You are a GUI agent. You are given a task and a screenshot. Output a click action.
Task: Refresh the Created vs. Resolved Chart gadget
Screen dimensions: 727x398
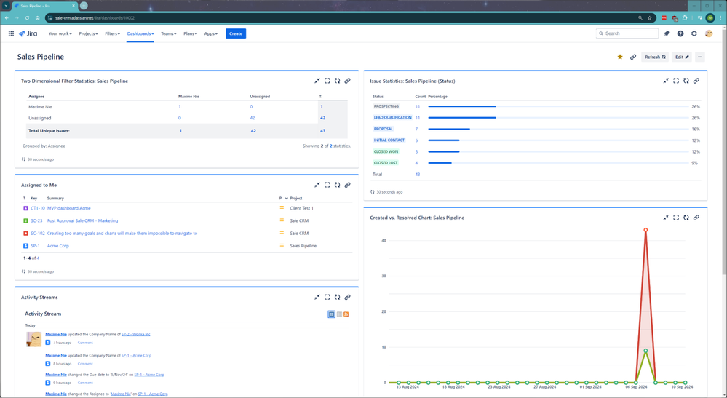[x=686, y=218]
